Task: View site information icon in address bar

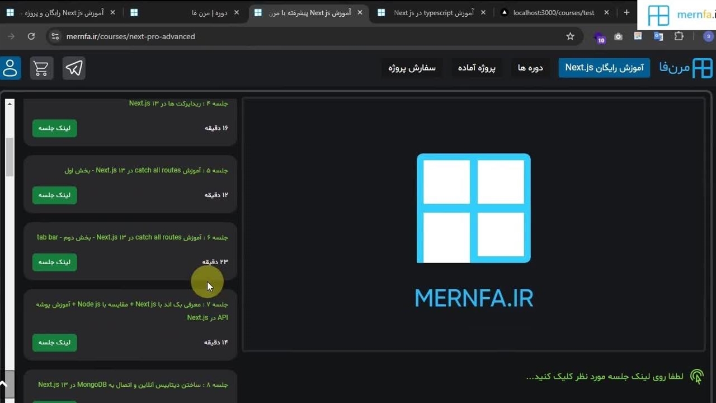Action: click(x=55, y=36)
